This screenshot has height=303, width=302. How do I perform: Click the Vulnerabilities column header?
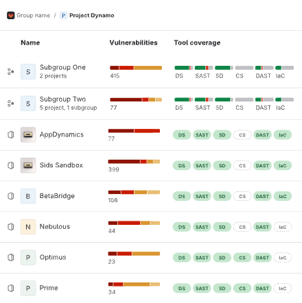(x=133, y=43)
